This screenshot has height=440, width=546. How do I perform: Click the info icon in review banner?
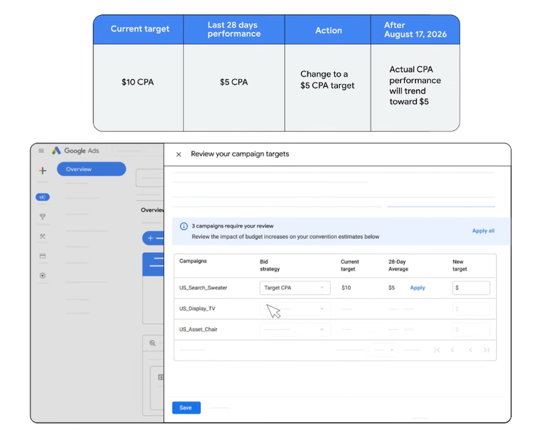click(x=183, y=227)
